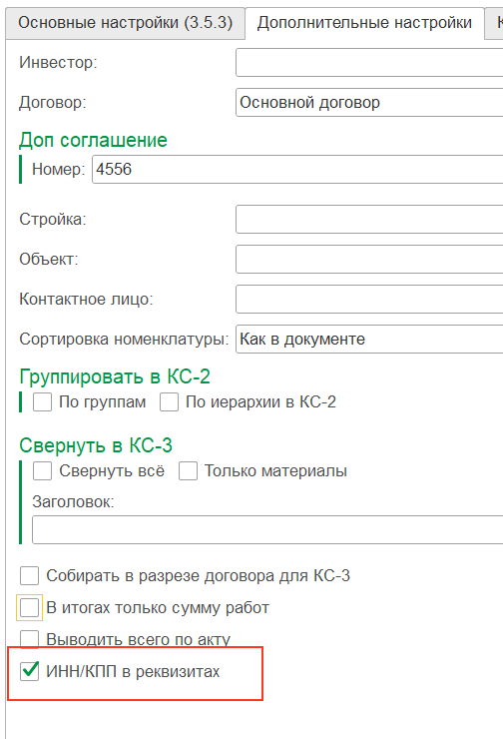The width and height of the screenshot is (503, 739).
Task: Enable Собирать в разрезе договора для КС-3
Action: tap(30, 576)
